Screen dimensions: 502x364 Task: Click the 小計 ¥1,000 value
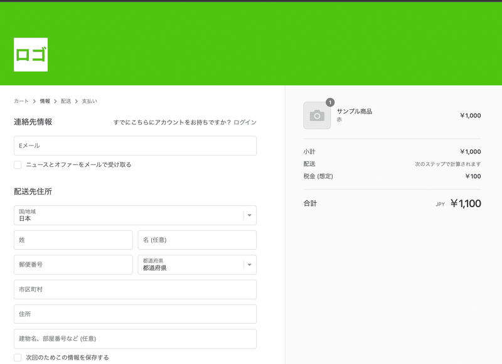point(470,152)
